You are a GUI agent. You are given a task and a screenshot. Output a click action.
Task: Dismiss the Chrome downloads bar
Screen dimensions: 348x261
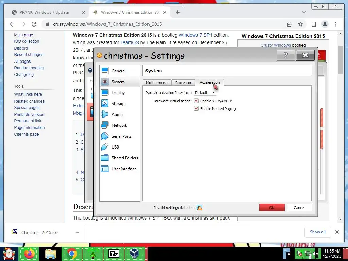(337, 232)
